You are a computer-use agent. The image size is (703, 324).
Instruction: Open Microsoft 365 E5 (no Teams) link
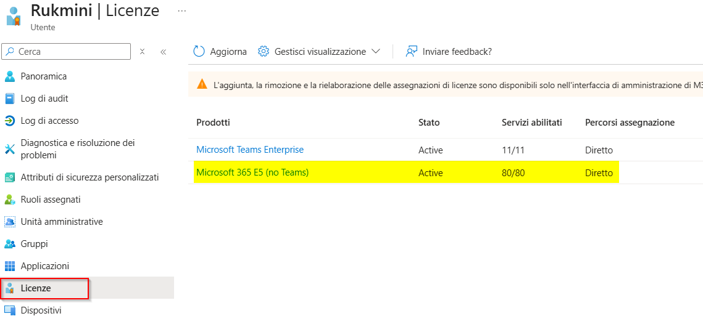(252, 172)
